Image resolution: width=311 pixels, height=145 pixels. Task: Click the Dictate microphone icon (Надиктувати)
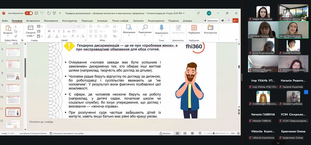161,28
